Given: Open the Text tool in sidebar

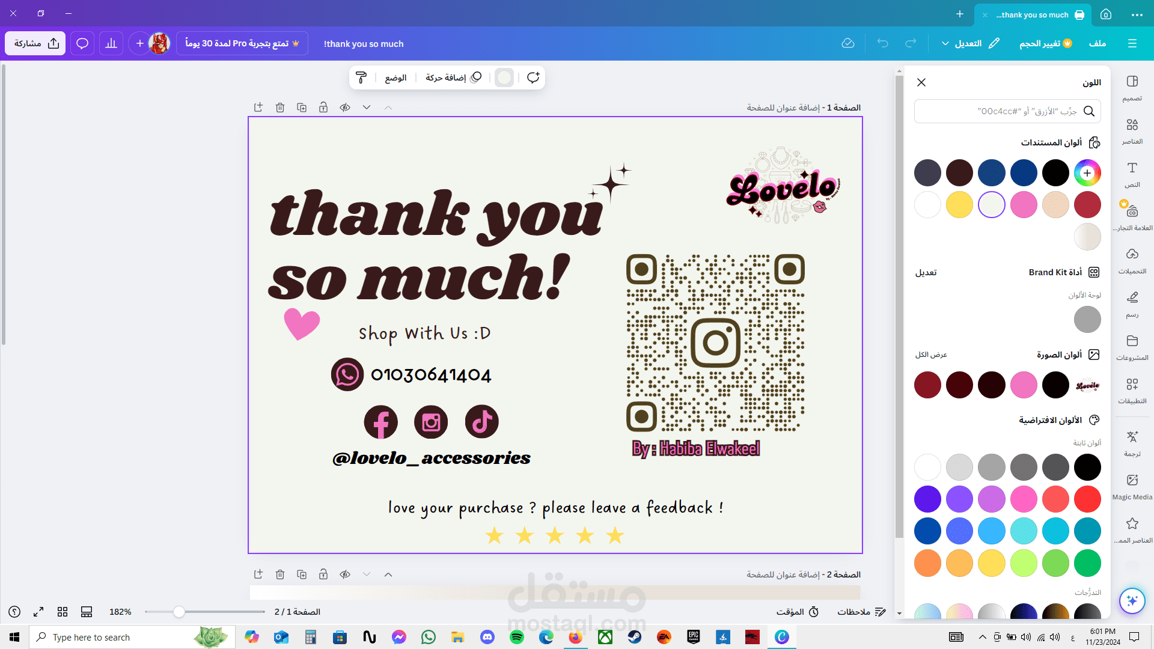Looking at the screenshot, I should pyautogui.click(x=1132, y=174).
